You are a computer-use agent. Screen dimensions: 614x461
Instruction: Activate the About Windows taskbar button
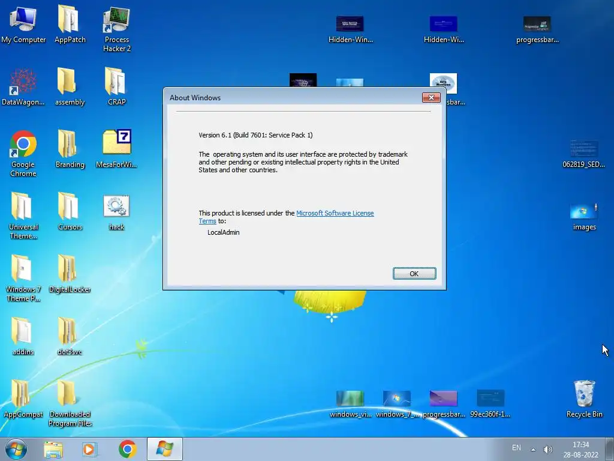click(164, 449)
